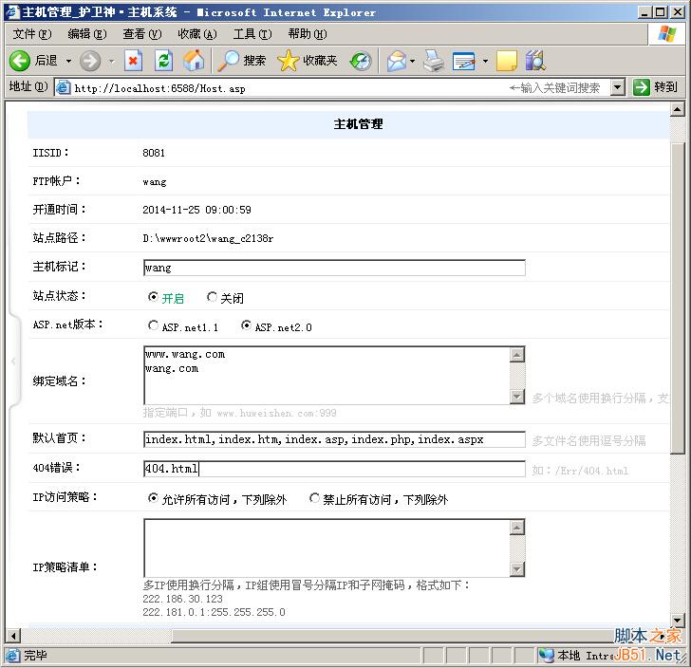Click the 转到 (Go) button
The width and height of the screenshot is (691, 668).
pos(656,87)
